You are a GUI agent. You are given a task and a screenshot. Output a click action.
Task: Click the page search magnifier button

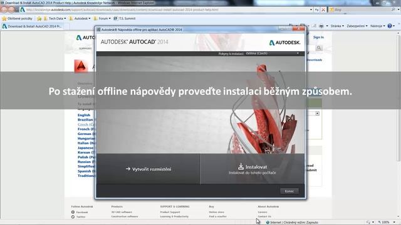[x=319, y=48]
